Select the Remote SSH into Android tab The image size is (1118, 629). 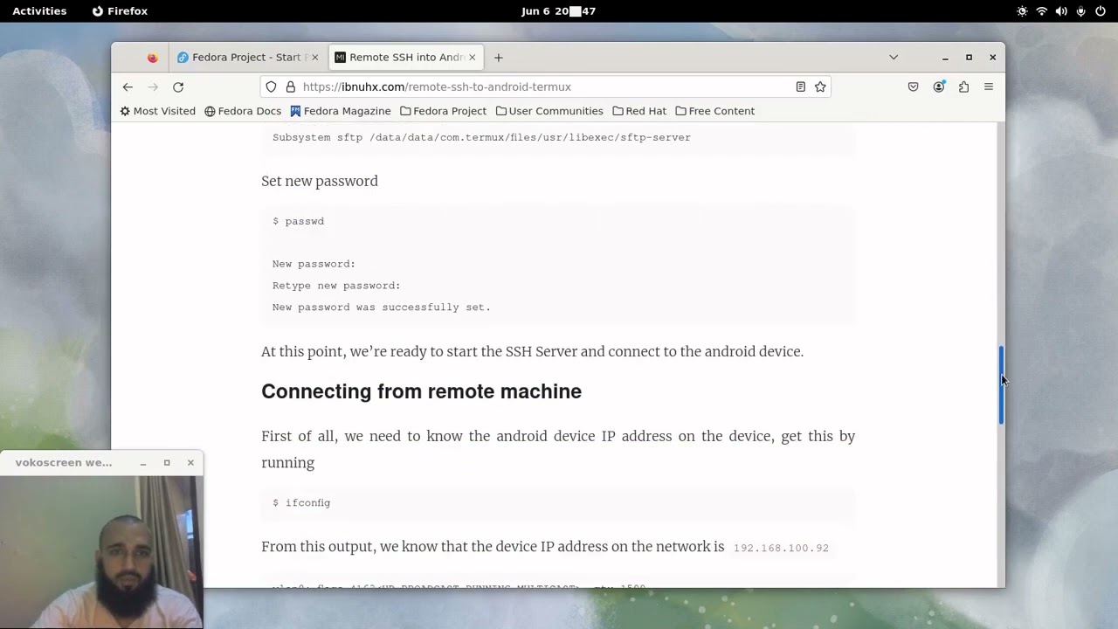click(405, 58)
